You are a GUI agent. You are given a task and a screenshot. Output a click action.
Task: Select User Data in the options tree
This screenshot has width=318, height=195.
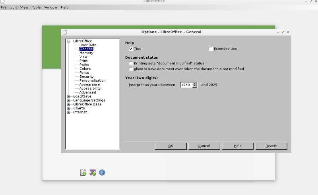pyautogui.click(x=88, y=45)
